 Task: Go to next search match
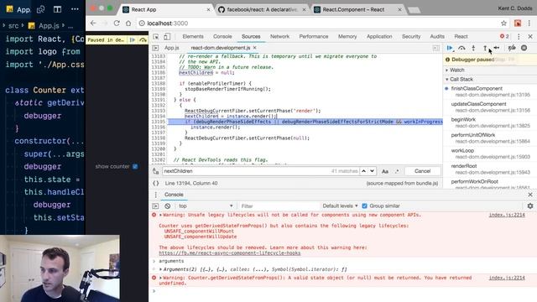point(372,171)
